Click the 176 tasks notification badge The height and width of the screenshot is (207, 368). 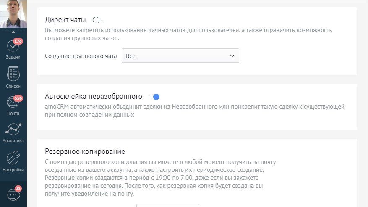[x=18, y=41]
